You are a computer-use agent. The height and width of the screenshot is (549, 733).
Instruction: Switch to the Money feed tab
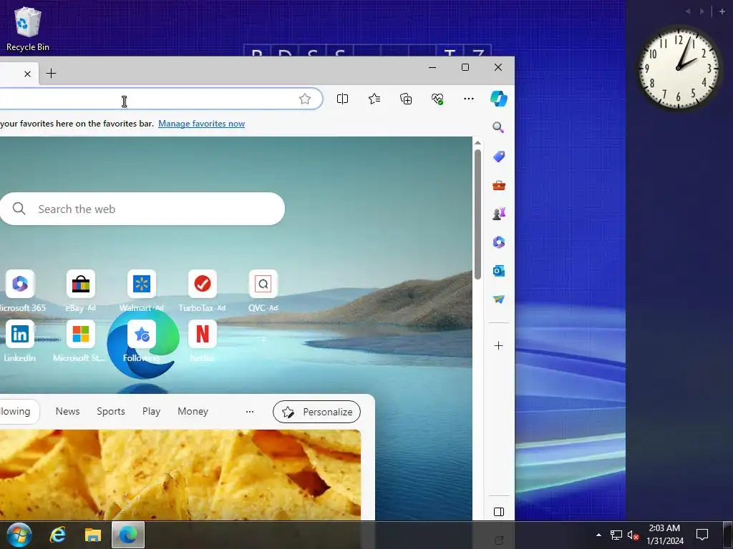[193, 411]
